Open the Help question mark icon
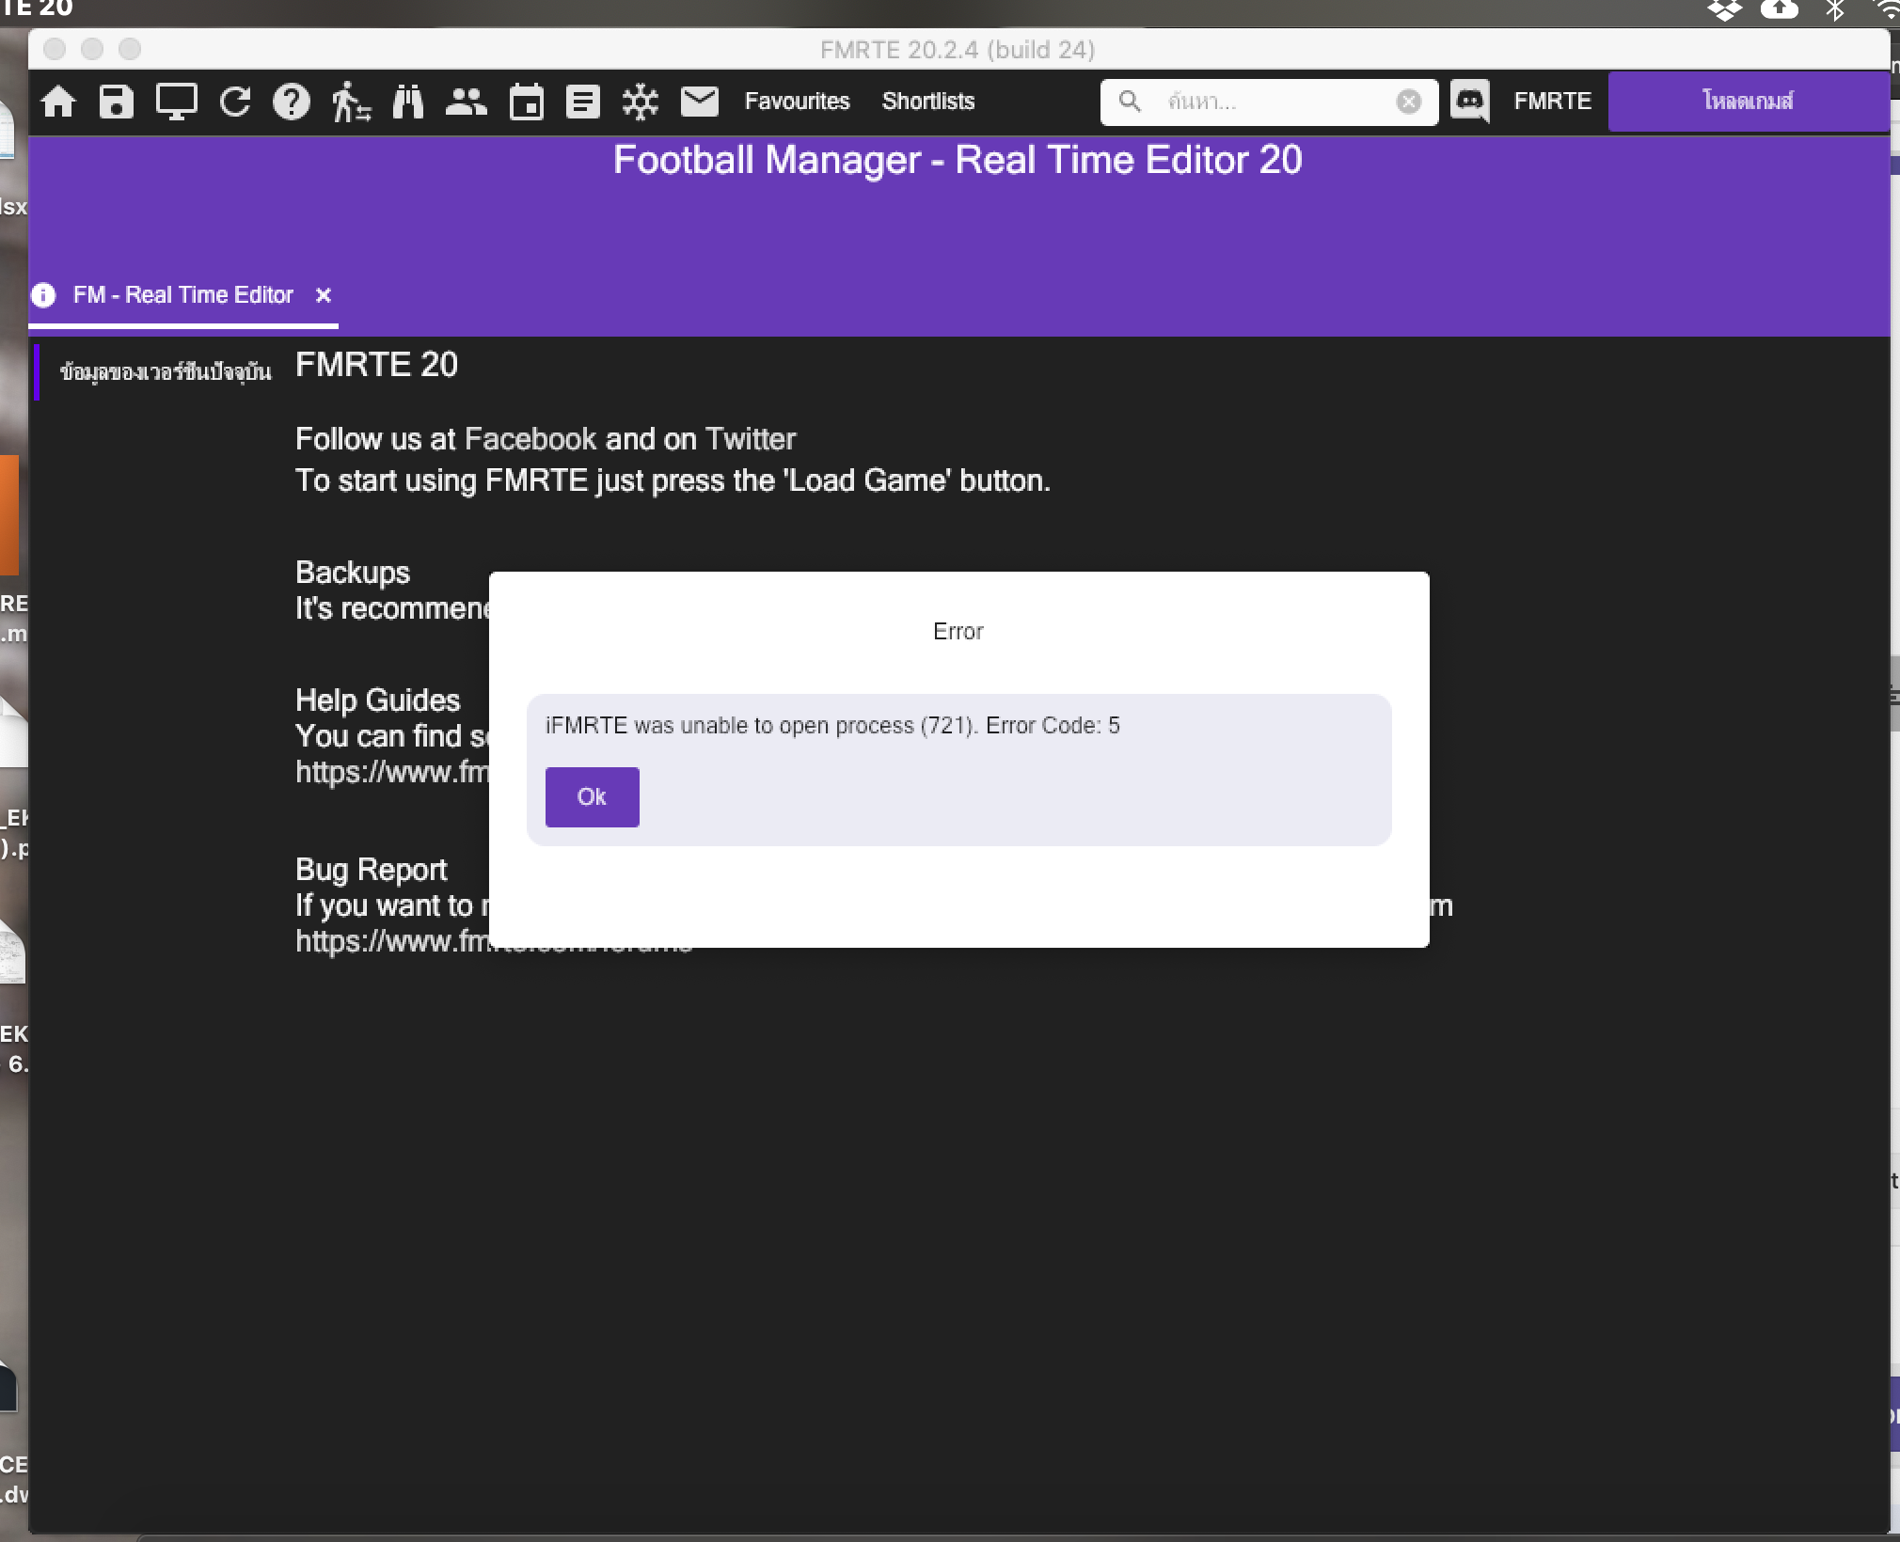 pyautogui.click(x=292, y=102)
